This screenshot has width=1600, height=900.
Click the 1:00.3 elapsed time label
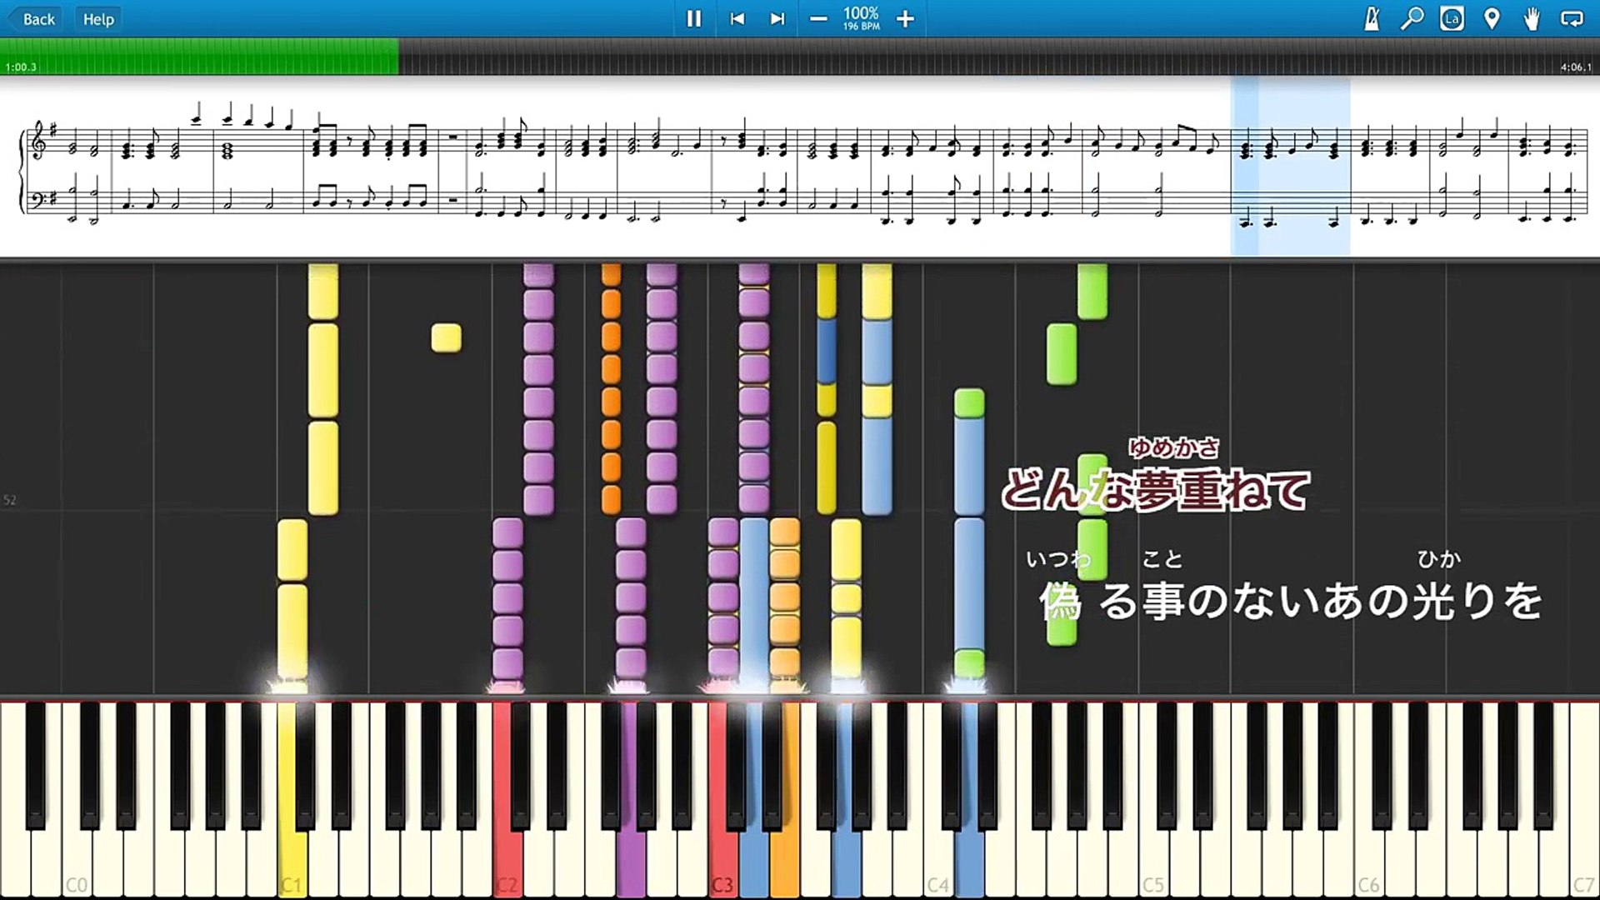pos(21,67)
